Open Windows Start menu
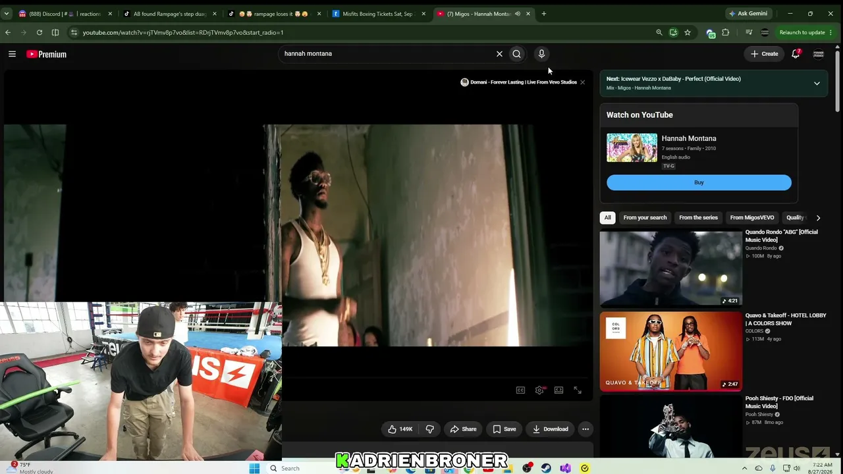843x474 pixels. 254,468
